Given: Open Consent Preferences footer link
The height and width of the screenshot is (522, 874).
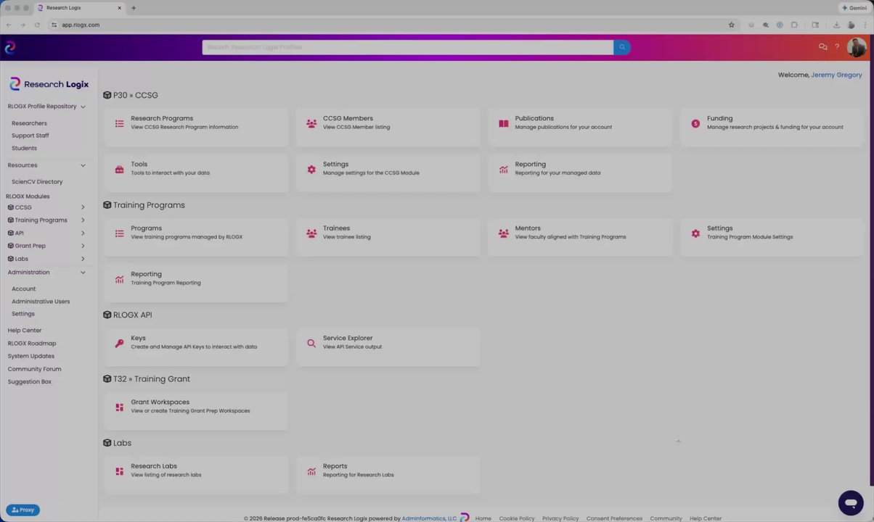Looking at the screenshot, I should [614, 518].
